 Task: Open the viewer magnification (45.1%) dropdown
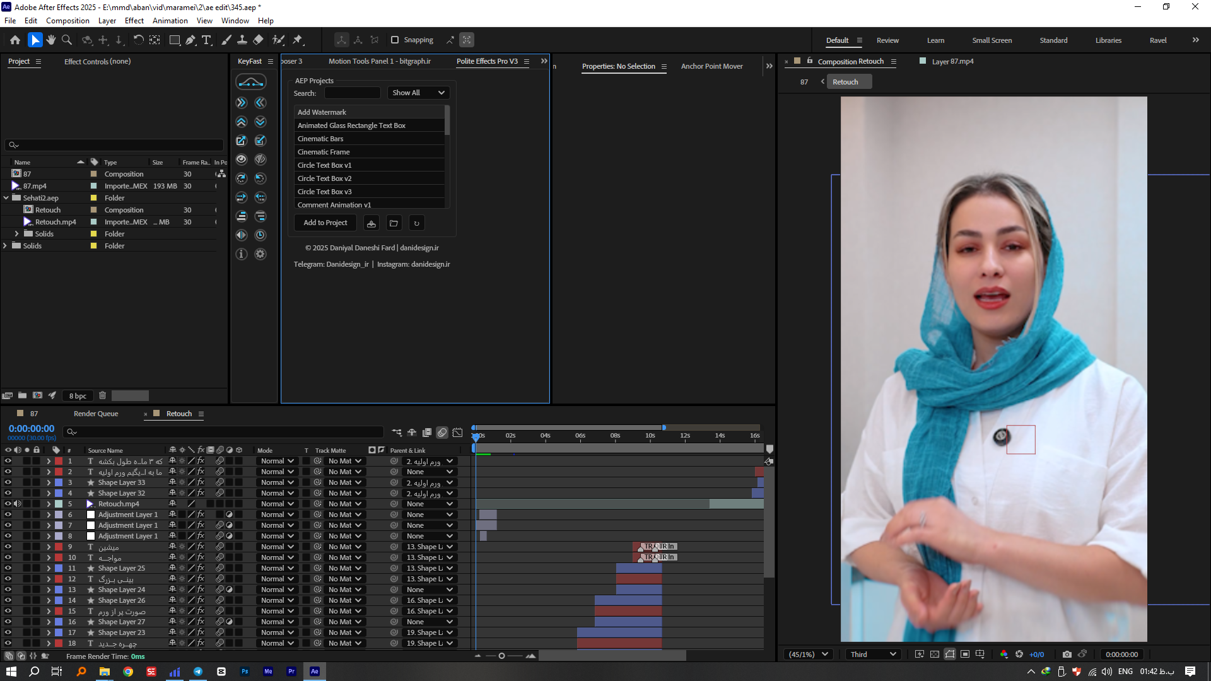pyautogui.click(x=808, y=655)
